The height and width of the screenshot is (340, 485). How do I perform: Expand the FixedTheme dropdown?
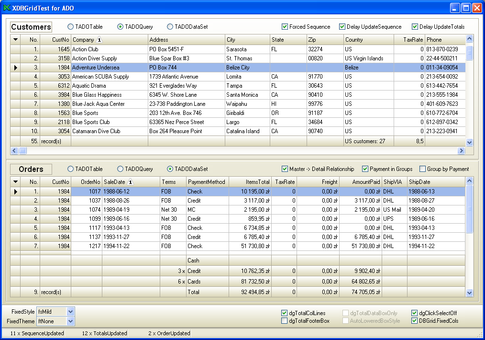(x=71, y=321)
